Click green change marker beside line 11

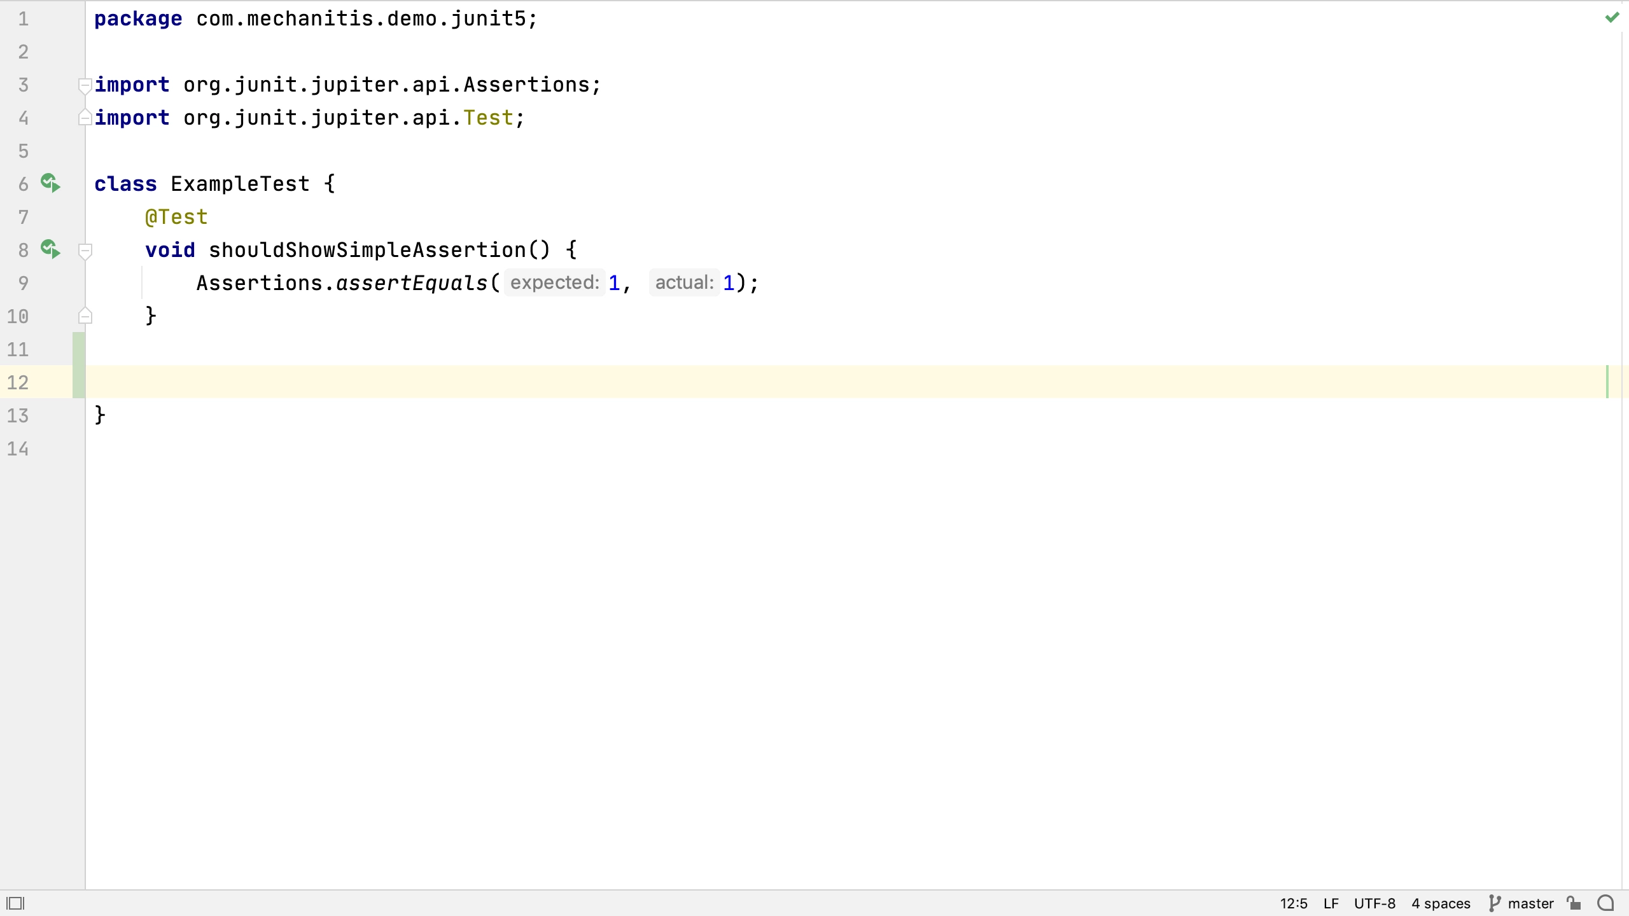(x=79, y=349)
